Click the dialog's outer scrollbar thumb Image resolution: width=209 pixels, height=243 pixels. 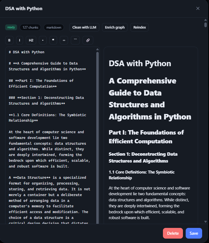click(206, 25)
